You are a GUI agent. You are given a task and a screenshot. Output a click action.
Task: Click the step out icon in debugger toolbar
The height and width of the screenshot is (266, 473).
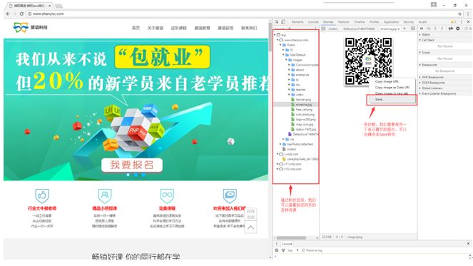point(442,29)
